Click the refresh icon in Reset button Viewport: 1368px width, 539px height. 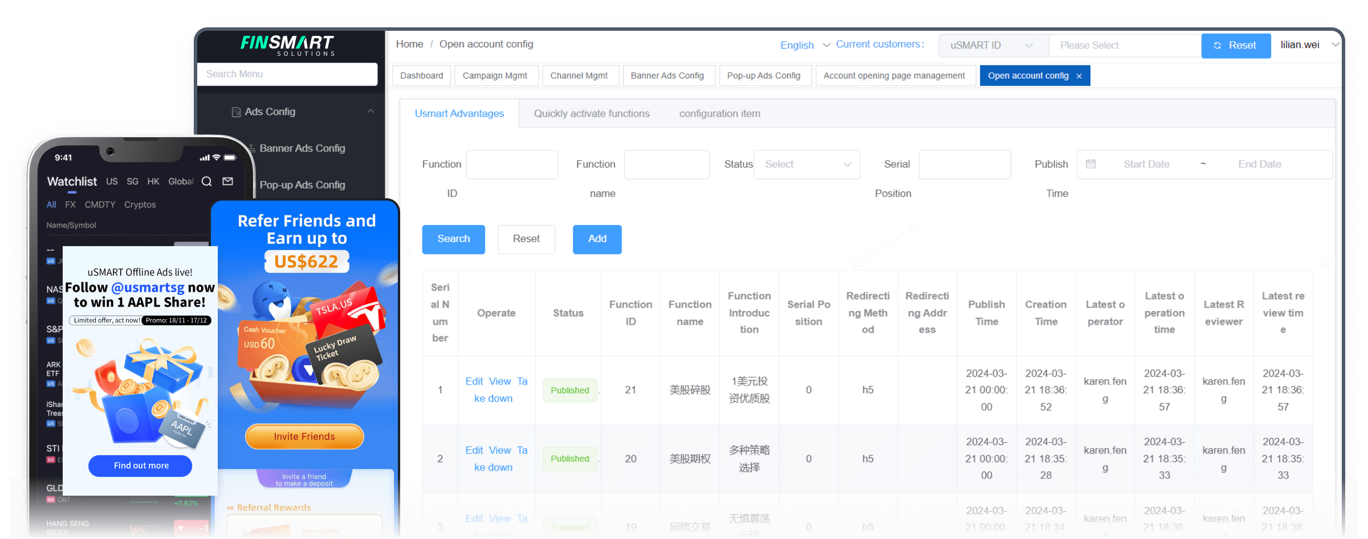coord(1218,46)
